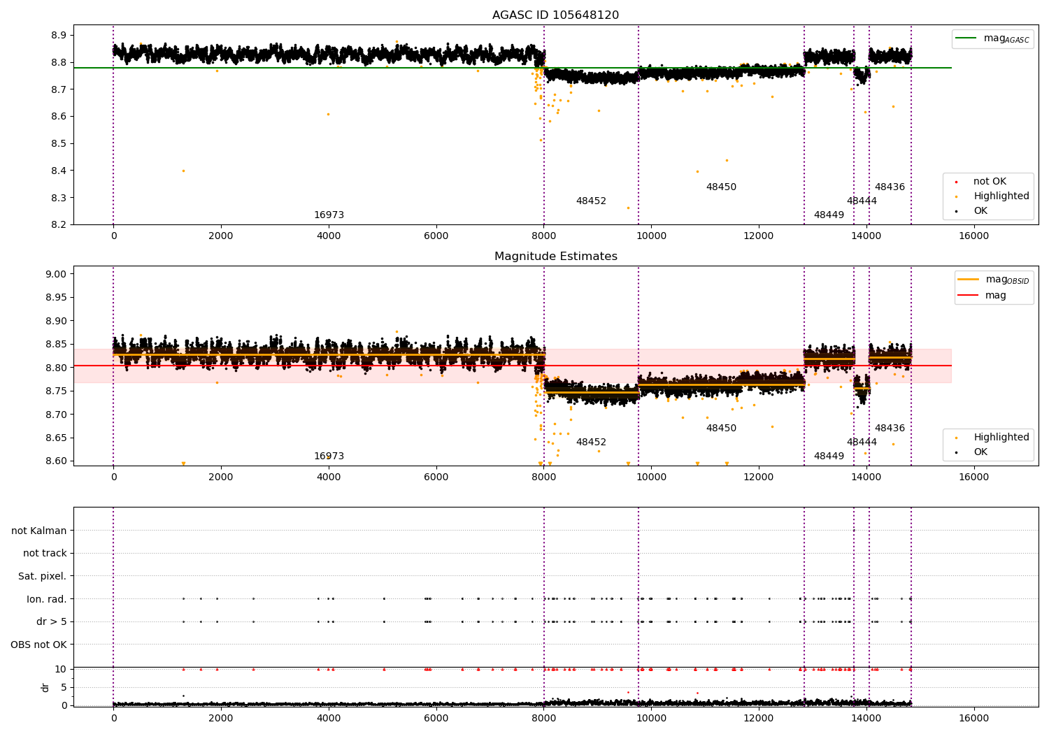
Task: Click 'not OK' legend entry in top plot
Action: [980, 182]
